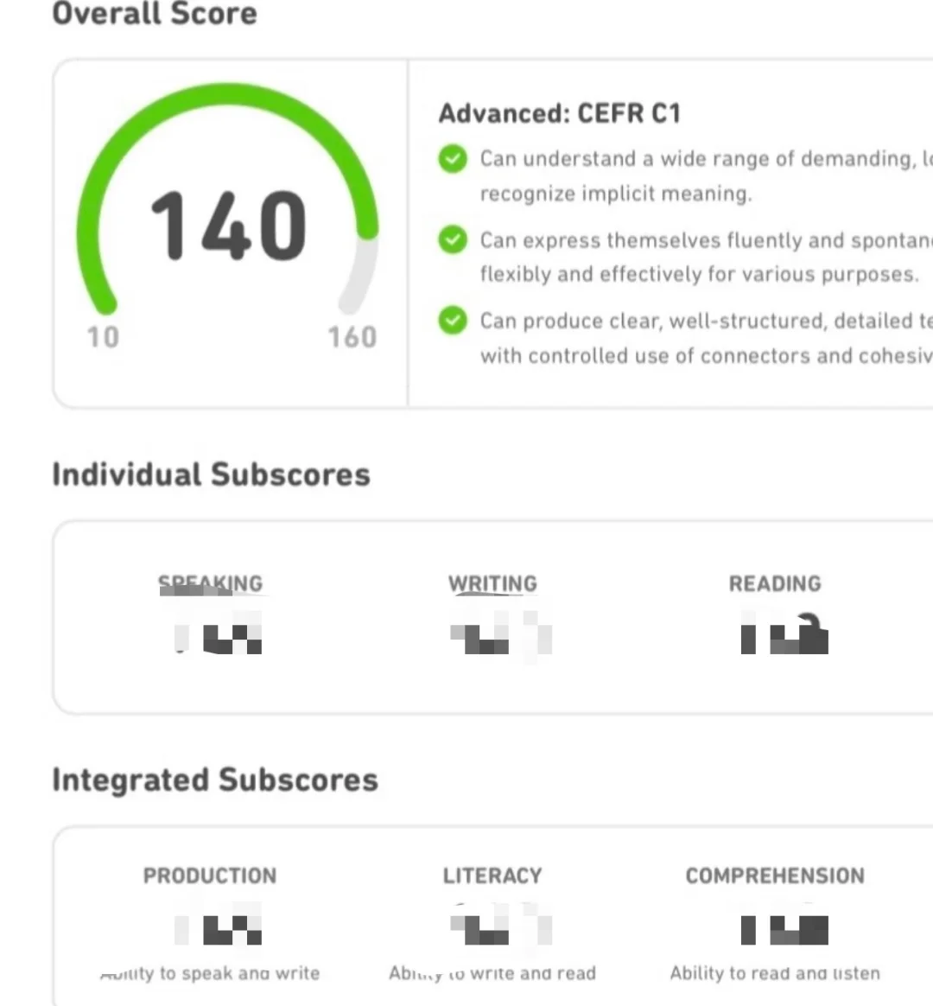Viewport: 933px width, 1006px height.
Task: Click the blurred Writing score value
Action: pos(501,634)
